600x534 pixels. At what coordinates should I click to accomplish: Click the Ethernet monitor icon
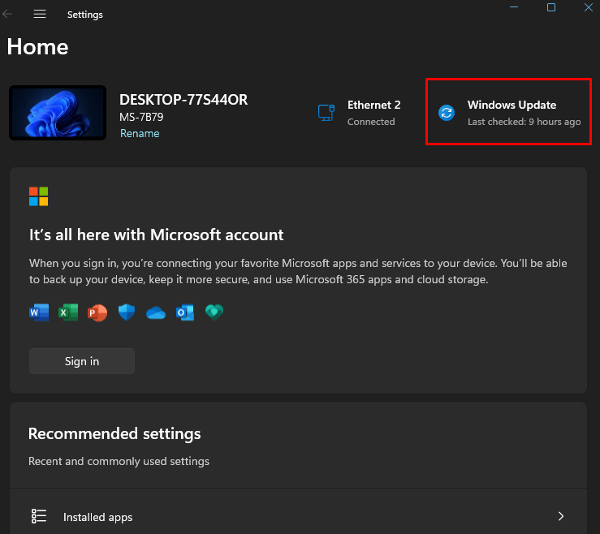click(326, 113)
